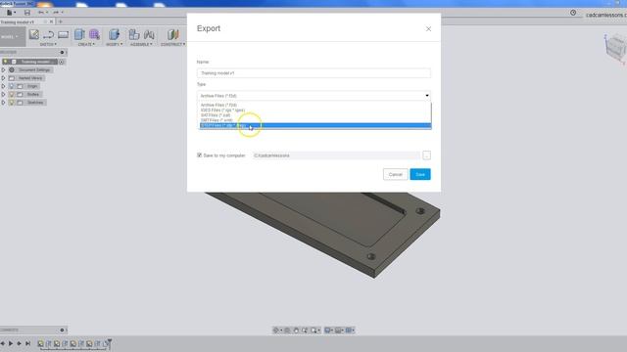Select the New Component assemble icon
627x352 pixels.
(x=134, y=35)
